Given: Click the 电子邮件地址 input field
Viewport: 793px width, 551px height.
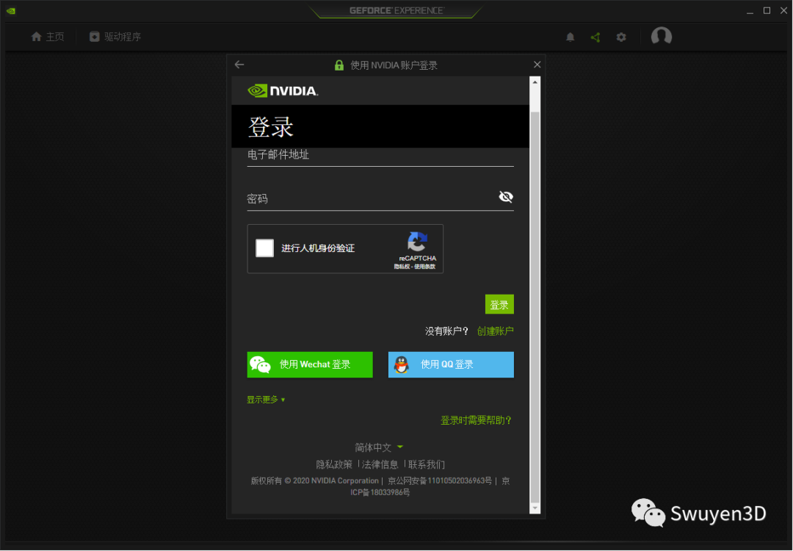Looking at the screenshot, I should 380,156.
